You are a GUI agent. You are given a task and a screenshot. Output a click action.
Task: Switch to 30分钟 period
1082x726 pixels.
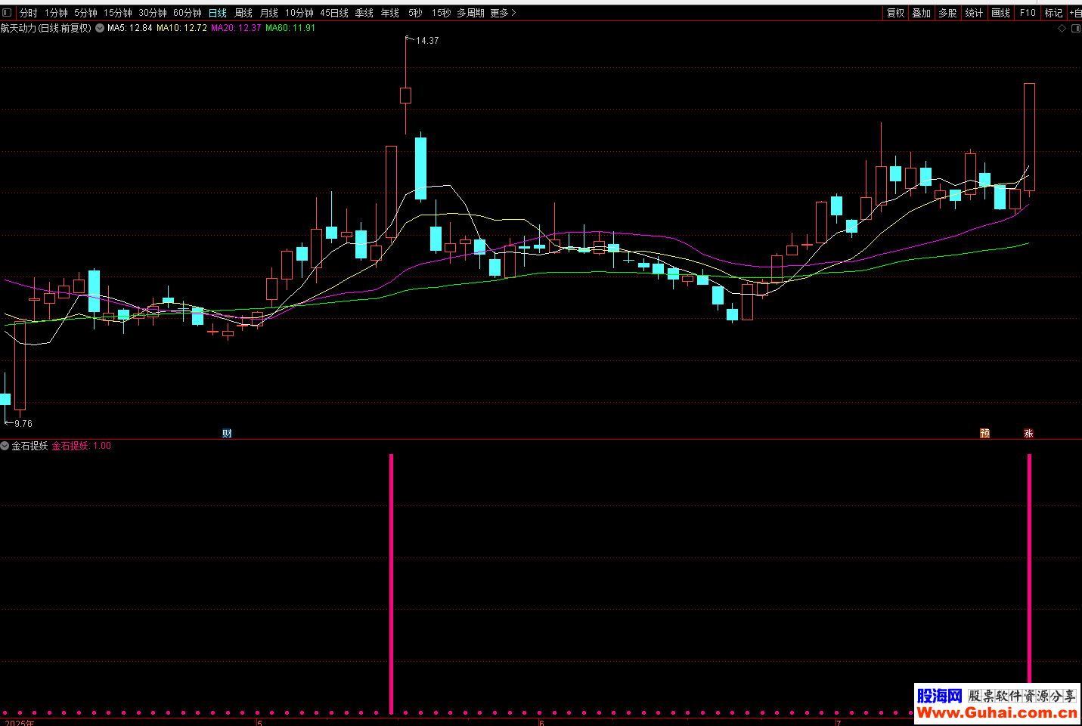click(x=153, y=13)
